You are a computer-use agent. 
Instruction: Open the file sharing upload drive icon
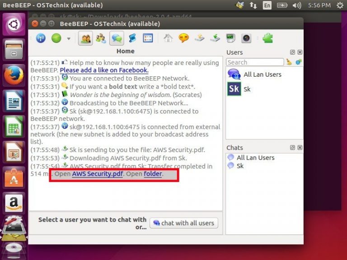199,38
